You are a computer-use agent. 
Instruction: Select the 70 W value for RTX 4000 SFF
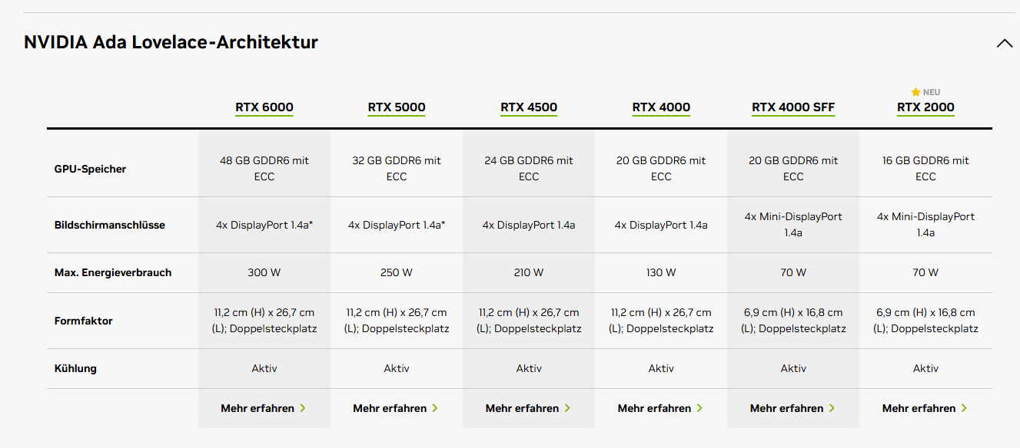(x=793, y=272)
